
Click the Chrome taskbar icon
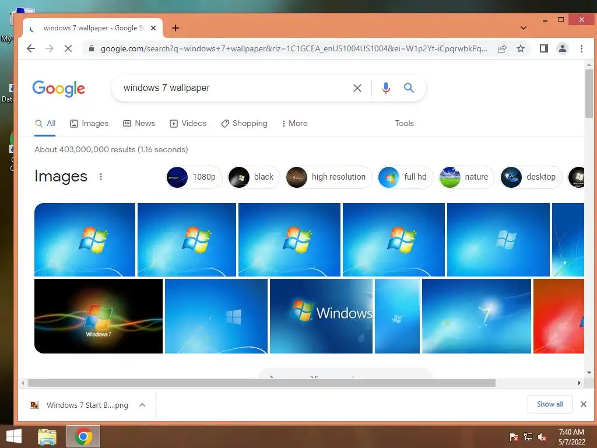(x=83, y=436)
